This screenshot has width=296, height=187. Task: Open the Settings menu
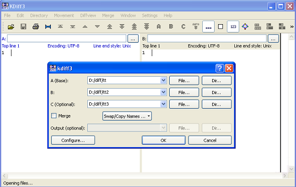pyautogui.click(x=149, y=15)
